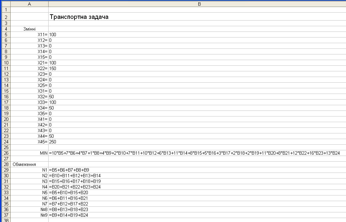Select row 31 header

tap(6, 181)
